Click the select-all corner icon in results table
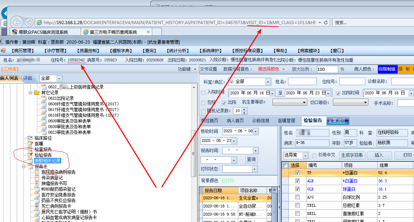This screenshot has width=414, height=222. pyautogui.click(x=285, y=165)
